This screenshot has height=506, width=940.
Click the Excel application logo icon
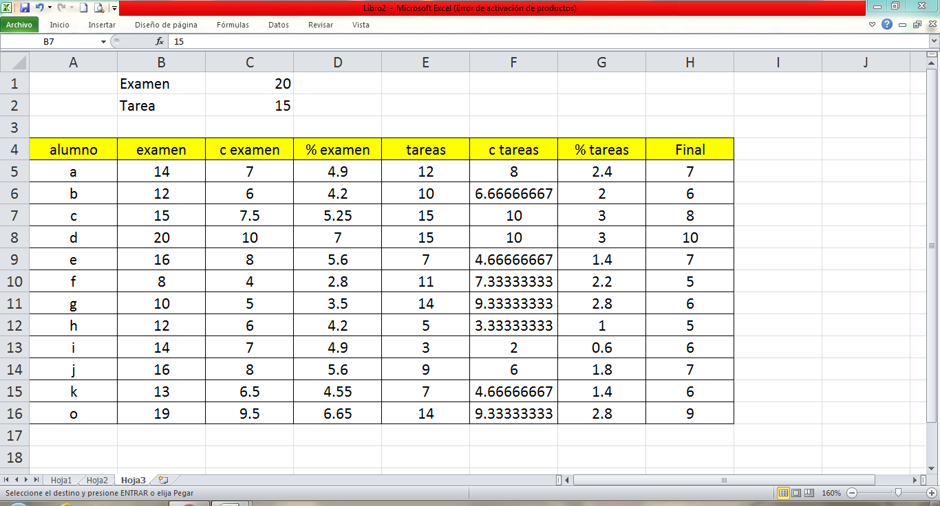click(7, 8)
